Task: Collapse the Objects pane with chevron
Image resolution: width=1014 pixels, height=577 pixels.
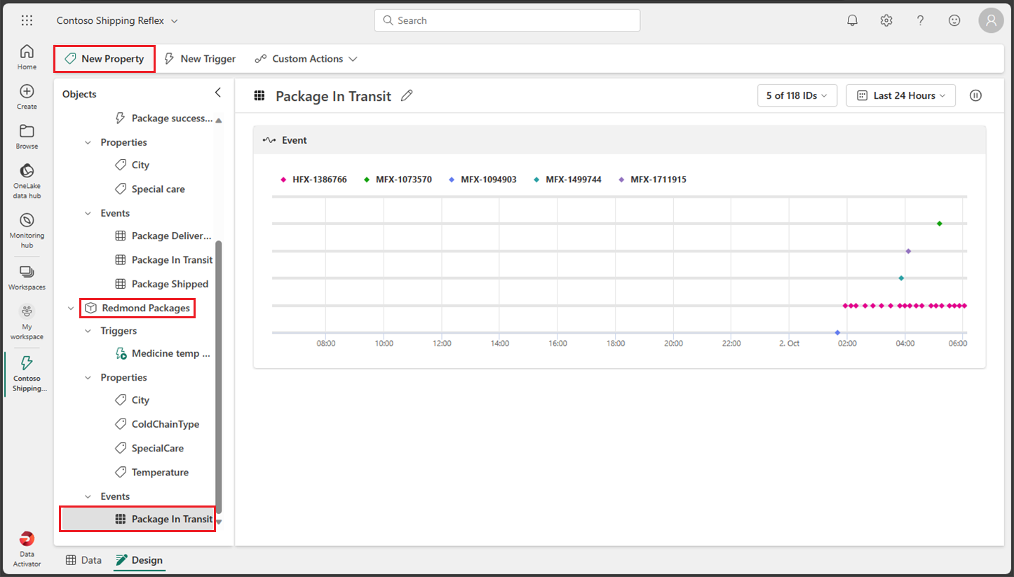Action: coord(217,93)
